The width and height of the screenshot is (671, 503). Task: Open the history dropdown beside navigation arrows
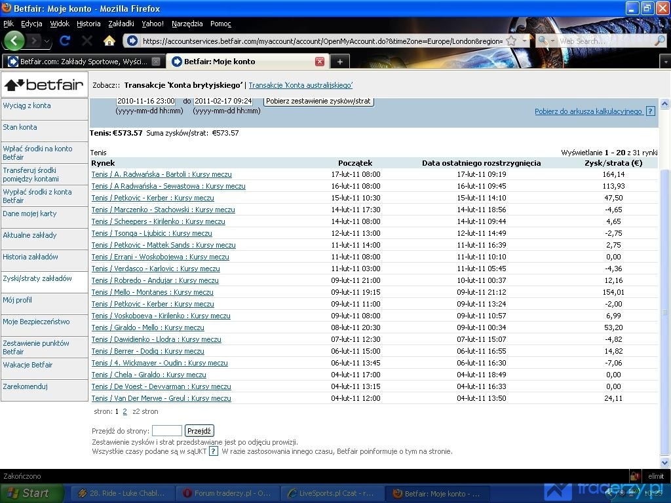click(47, 41)
